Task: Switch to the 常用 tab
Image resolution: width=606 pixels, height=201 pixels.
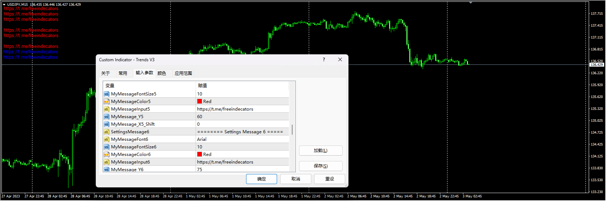Action: [x=123, y=73]
